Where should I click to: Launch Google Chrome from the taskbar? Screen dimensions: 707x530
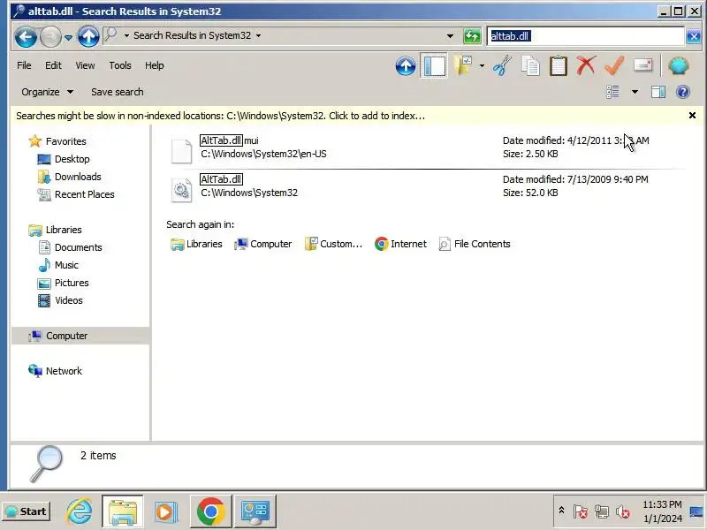[x=210, y=511]
